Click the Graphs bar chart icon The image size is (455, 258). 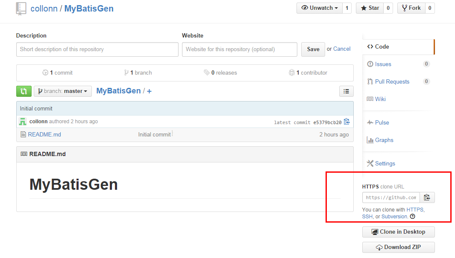370,140
